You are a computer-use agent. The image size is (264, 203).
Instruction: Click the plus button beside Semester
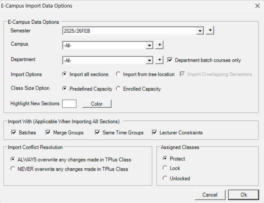tap(210, 30)
